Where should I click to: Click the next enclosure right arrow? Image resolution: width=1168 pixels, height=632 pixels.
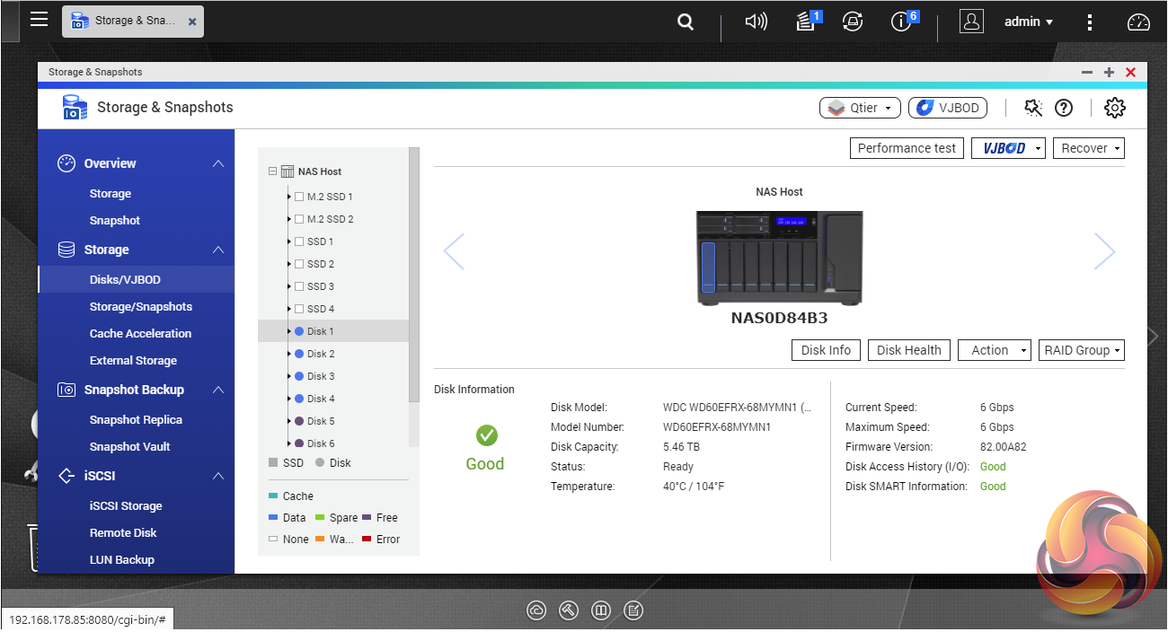coord(1104,251)
